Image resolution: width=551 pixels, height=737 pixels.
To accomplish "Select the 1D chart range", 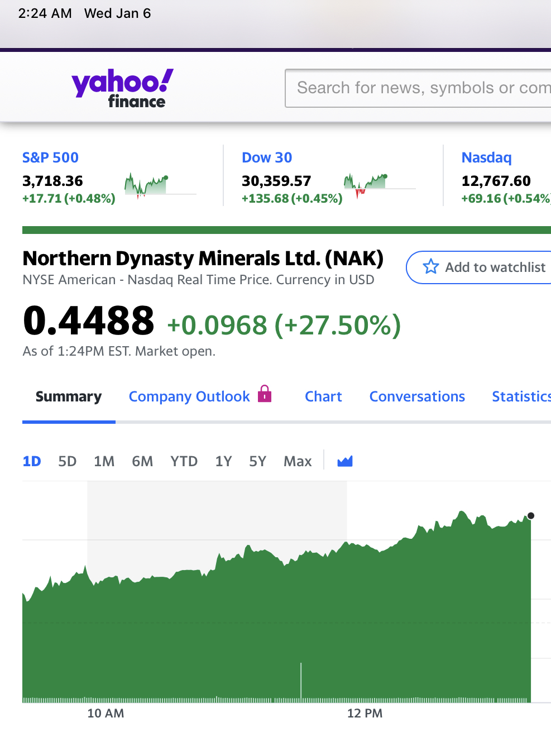I will 32,461.
